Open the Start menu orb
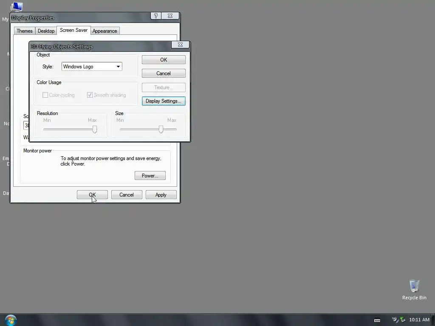Screen dimensions: 435x326 [x=11, y=320]
